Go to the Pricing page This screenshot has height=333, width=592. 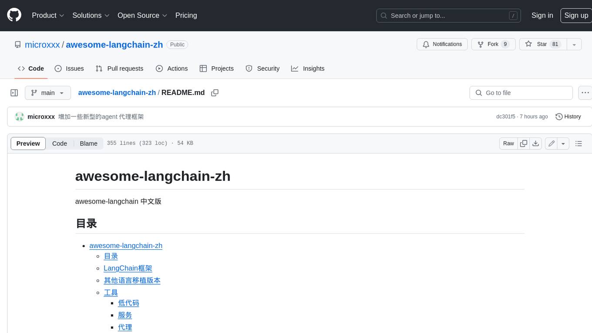186,15
